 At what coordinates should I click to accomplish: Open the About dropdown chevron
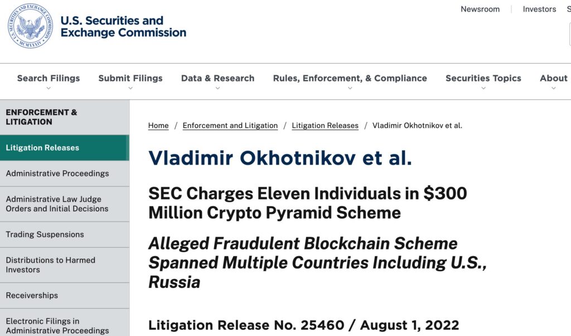(x=553, y=88)
